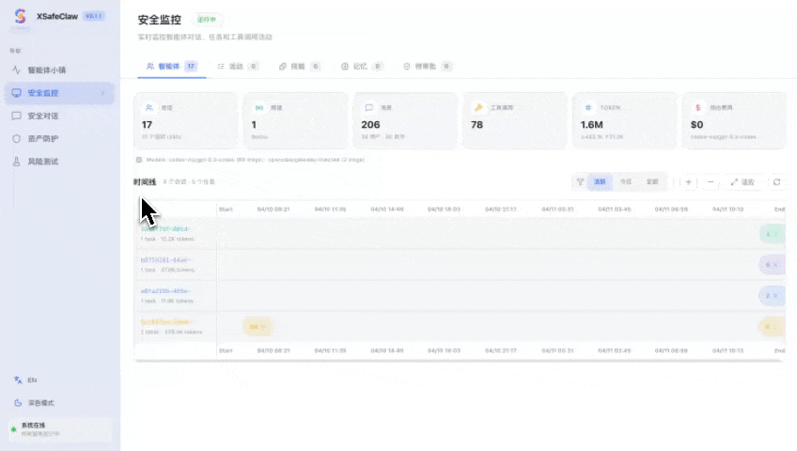
Task: Open 风险测试 flask section
Action: pyautogui.click(x=42, y=162)
